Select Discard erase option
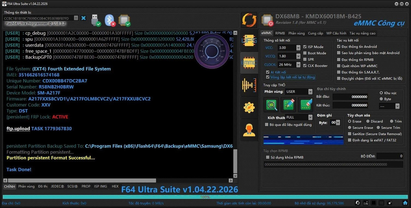This screenshot has height=208, width=411. coord(368,121)
